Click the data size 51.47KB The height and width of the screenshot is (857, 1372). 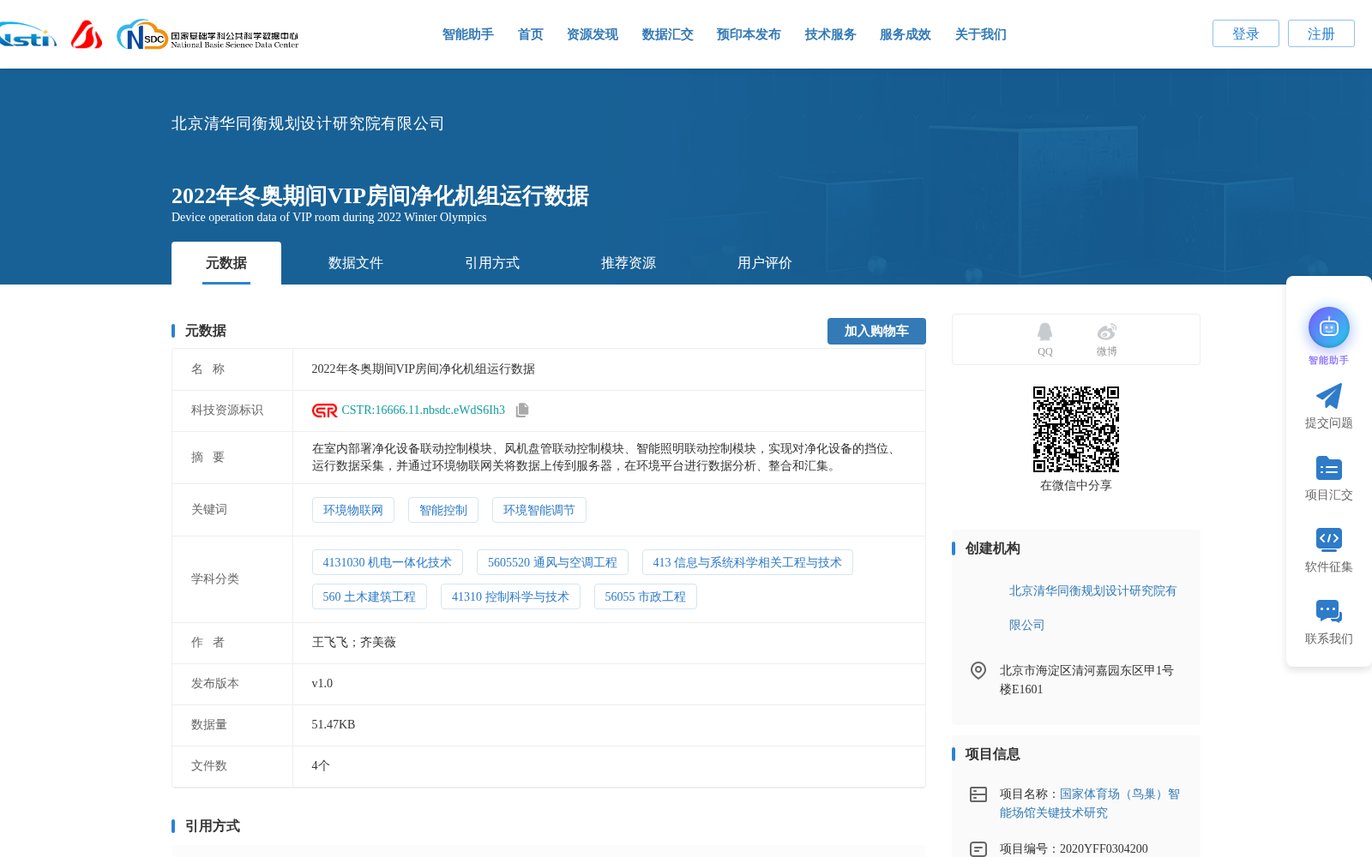[333, 725]
